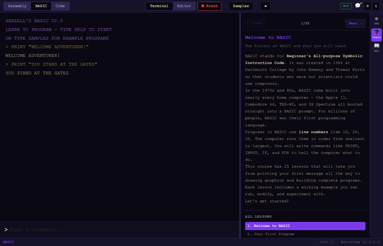Click the info icon
Screen dimensions: 383x246
pos(376,6)
